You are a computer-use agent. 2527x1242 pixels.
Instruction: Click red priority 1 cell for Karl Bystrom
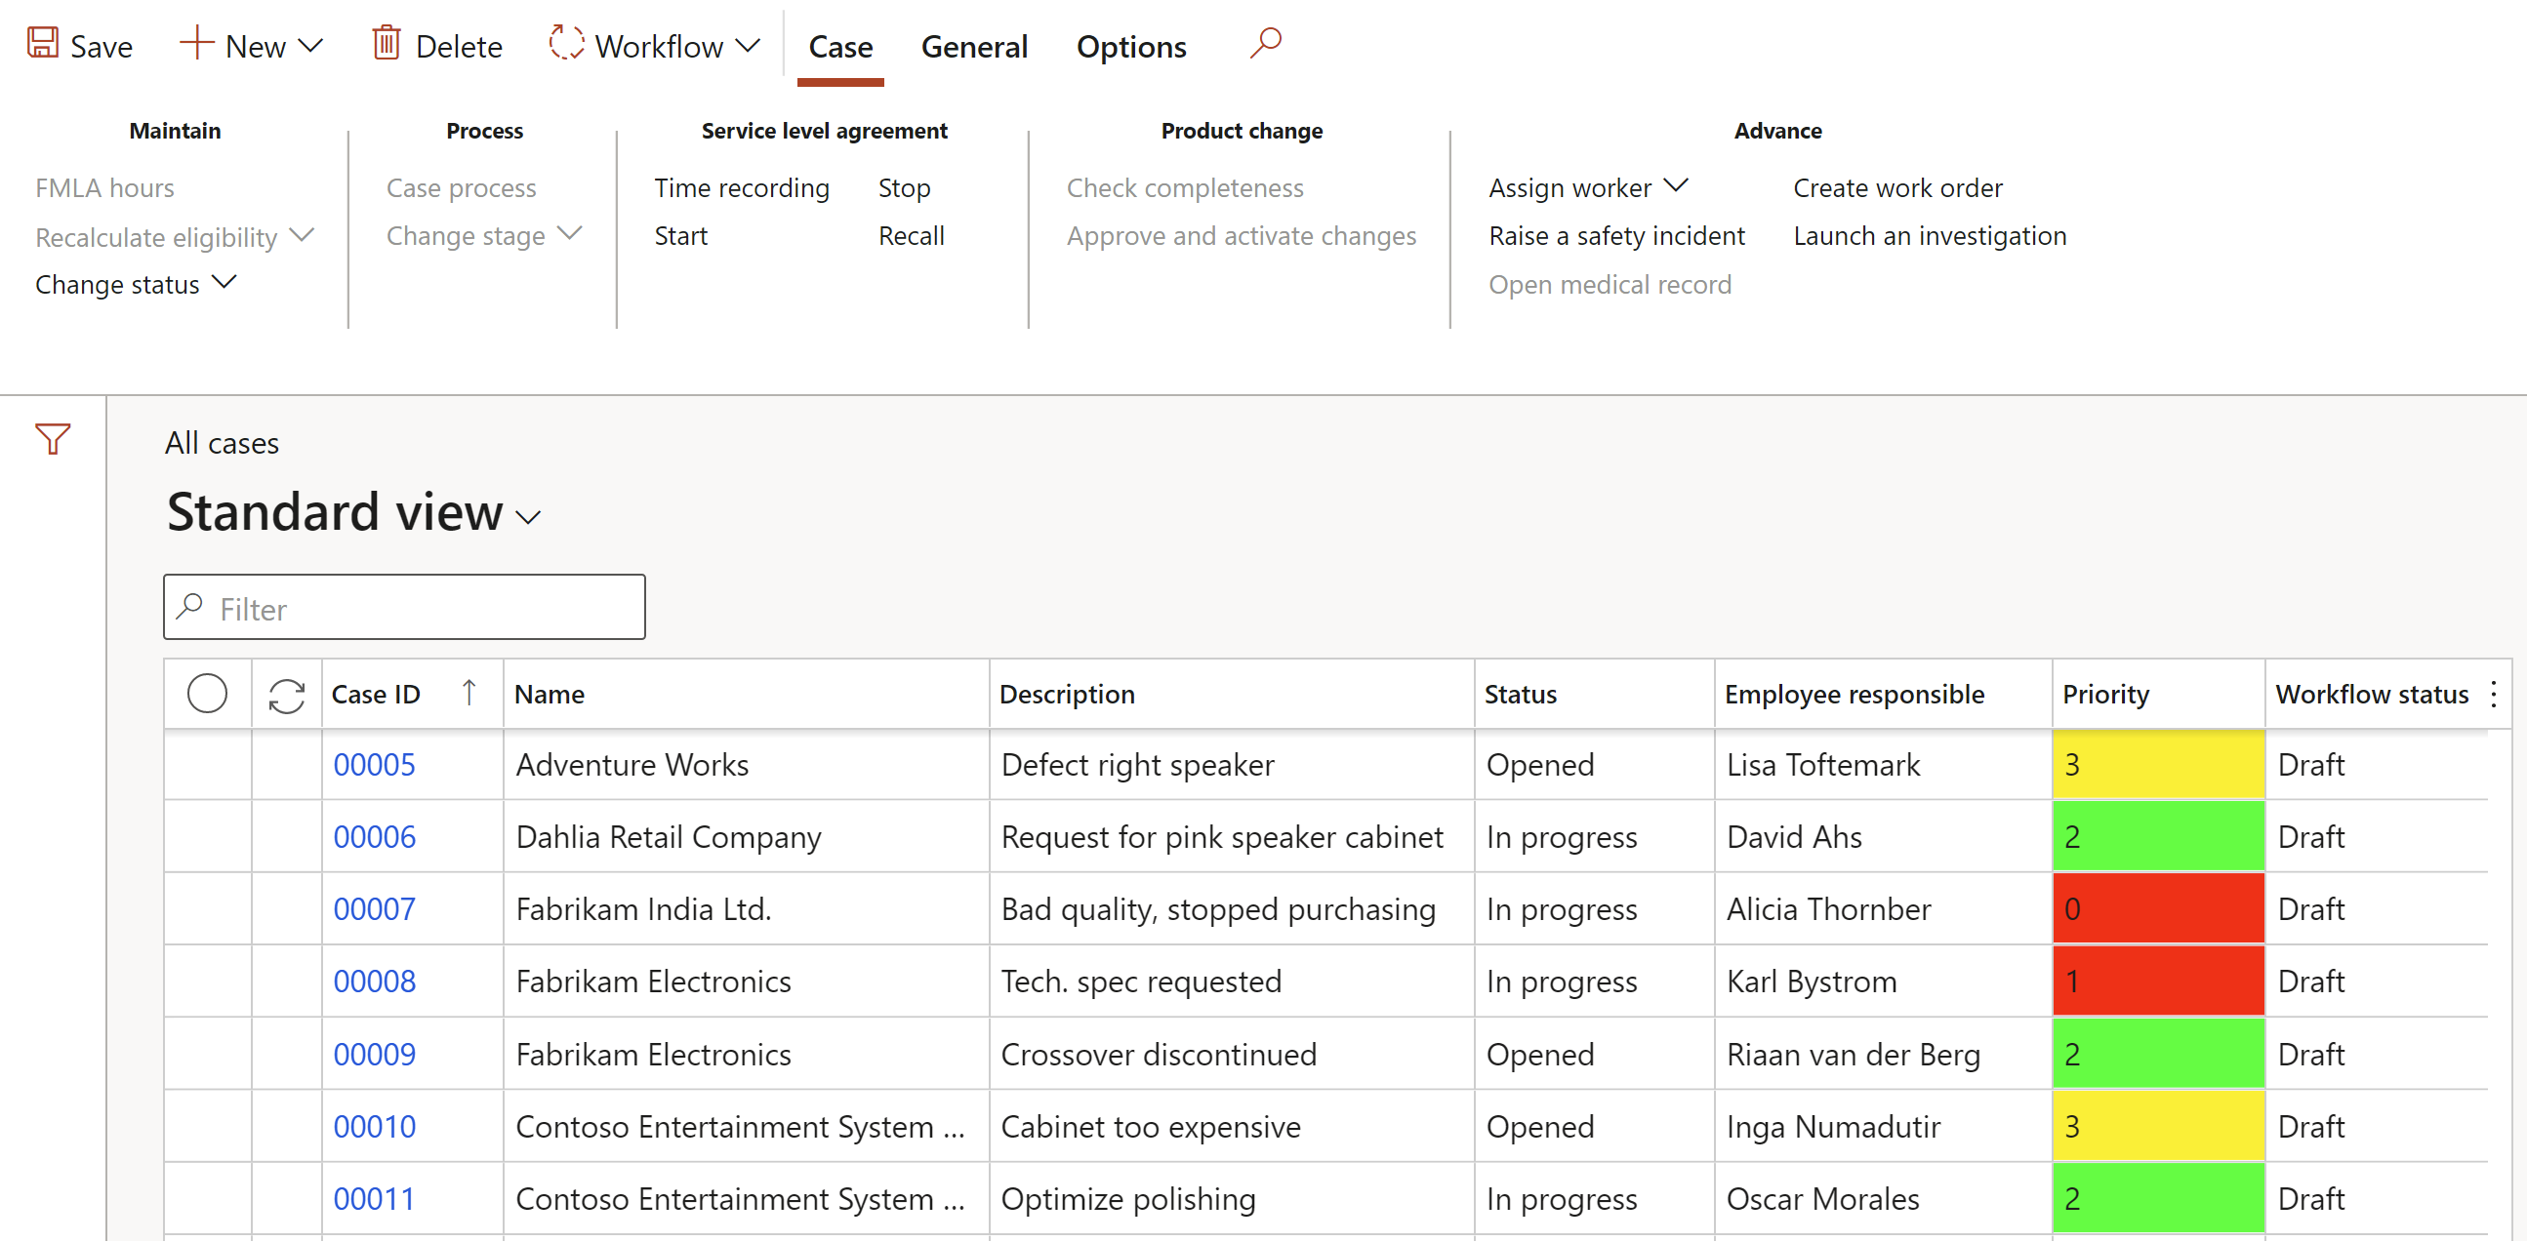[2158, 982]
